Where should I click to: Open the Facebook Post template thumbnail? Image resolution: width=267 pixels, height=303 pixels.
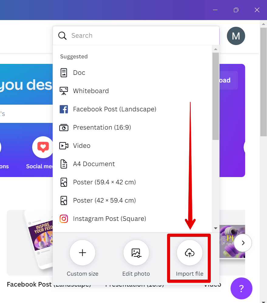(30, 243)
